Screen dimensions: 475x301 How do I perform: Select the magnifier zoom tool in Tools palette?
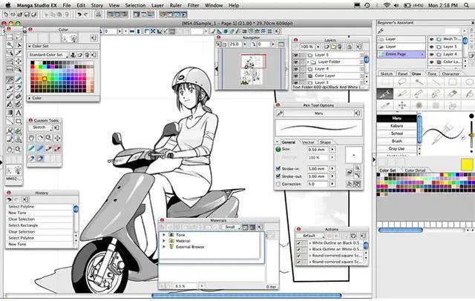(19, 149)
